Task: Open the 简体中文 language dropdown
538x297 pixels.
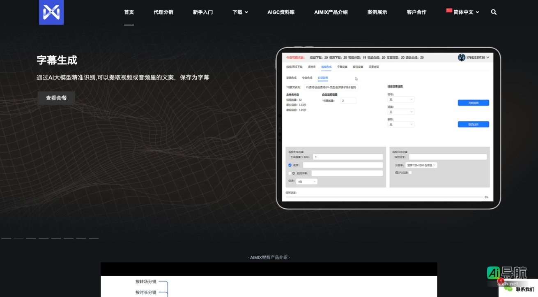Action: pyautogui.click(x=463, y=12)
